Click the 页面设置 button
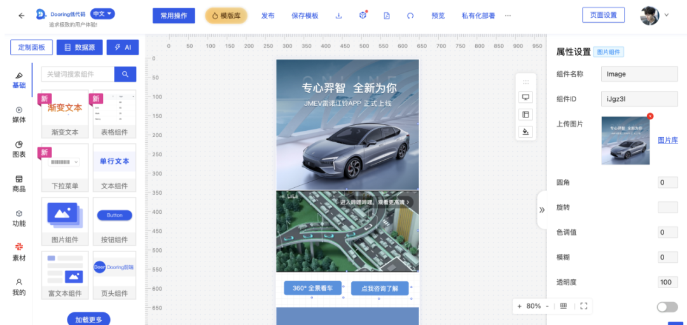This screenshot has width=687, height=325. tap(603, 15)
